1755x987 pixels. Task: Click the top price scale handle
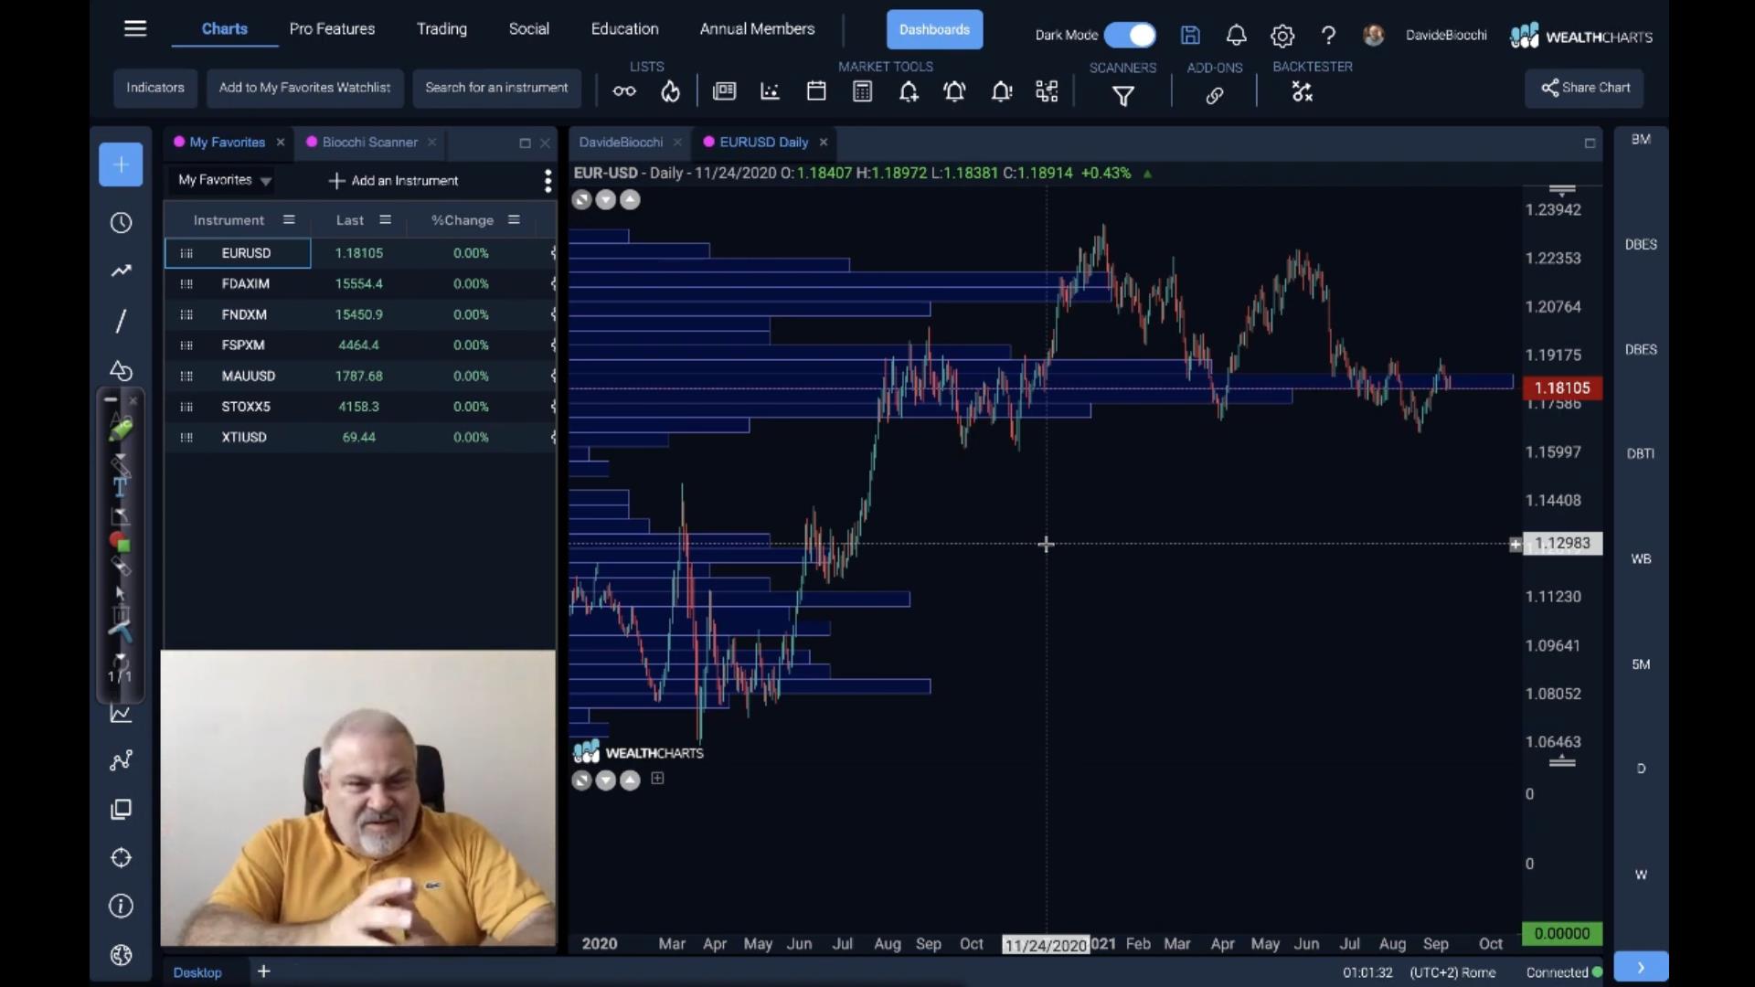click(x=1562, y=190)
